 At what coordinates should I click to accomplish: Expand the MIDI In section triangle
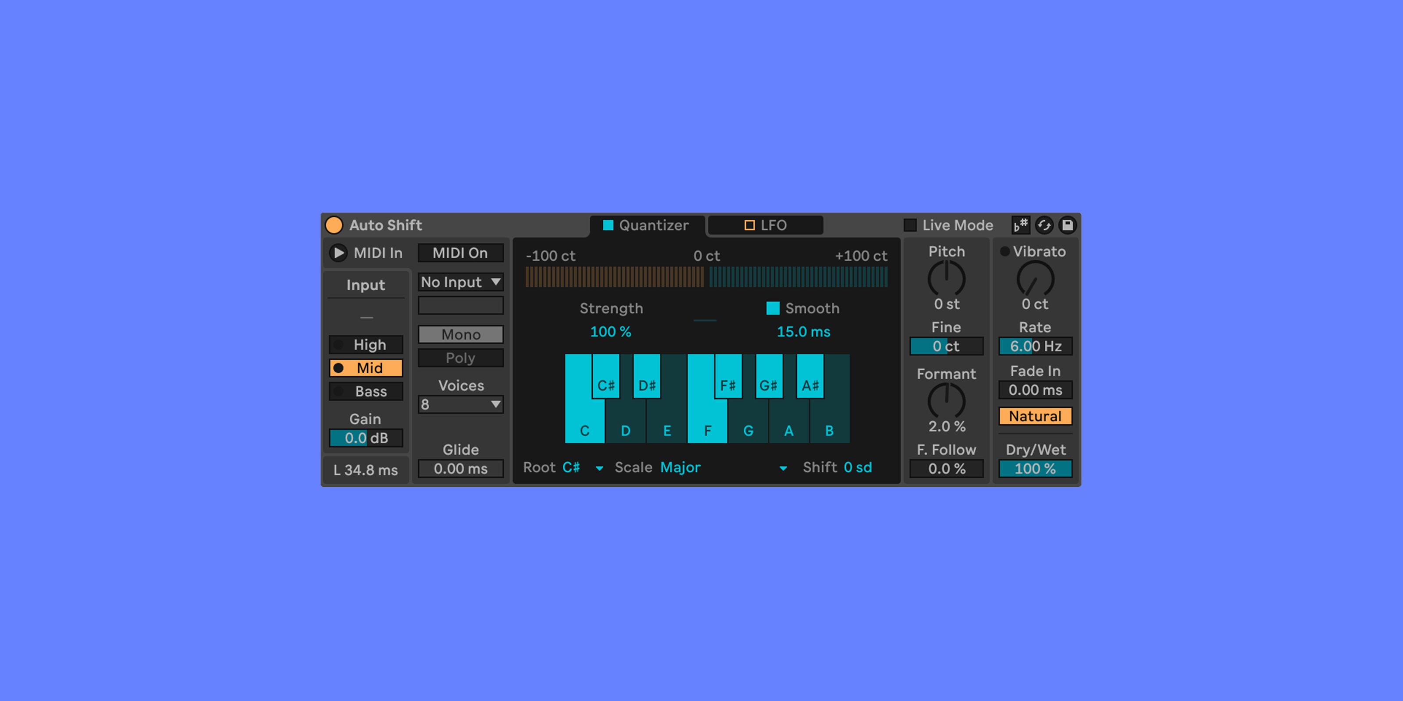338,252
